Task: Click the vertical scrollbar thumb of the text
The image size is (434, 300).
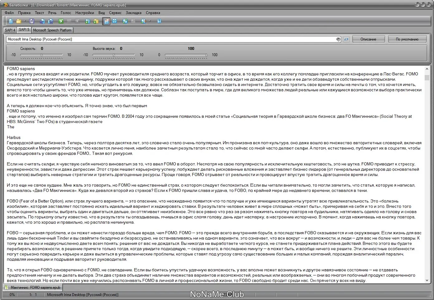Action: [427, 78]
